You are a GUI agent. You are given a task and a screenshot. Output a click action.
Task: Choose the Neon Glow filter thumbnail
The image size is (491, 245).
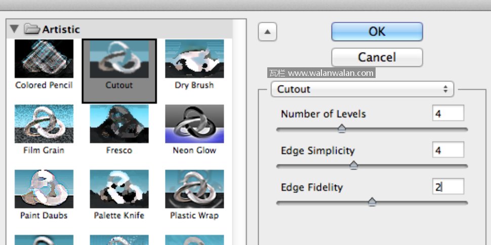194,124
